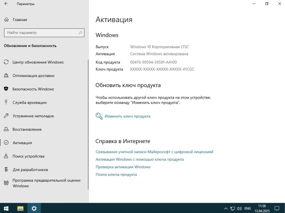The height and width of the screenshot is (213, 285).
Task: Switch ENG input language indicator
Action: click(x=248, y=208)
